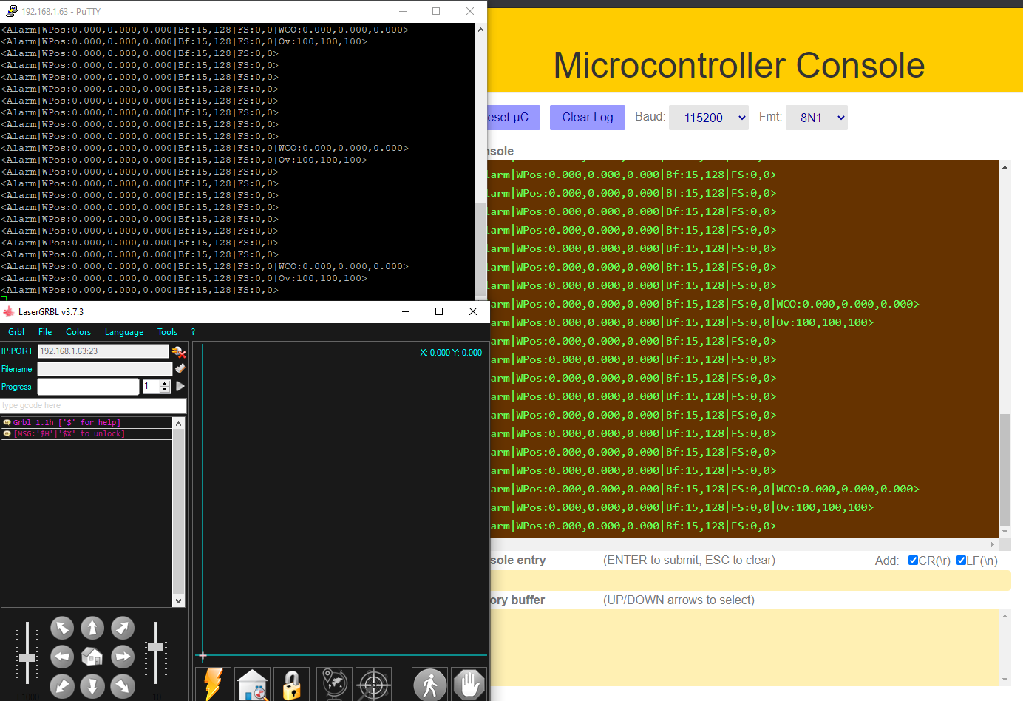This screenshot has height=701, width=1023.
Task: Click the globe set-origin icon
Action: pos(333,683)
